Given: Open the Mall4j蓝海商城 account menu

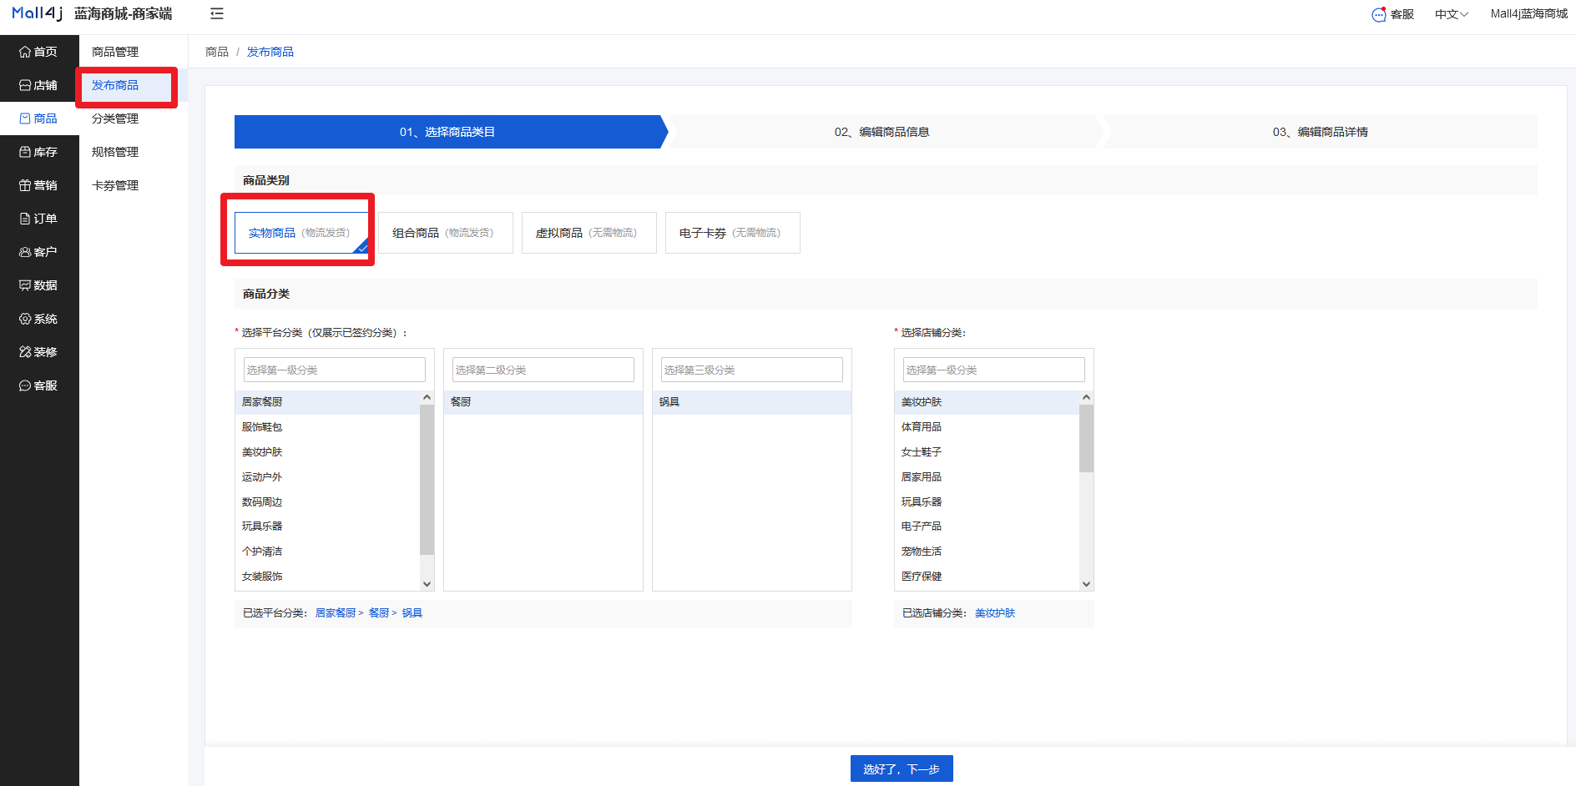Looking at the screenshot, I should click(x=1529, y=14).
